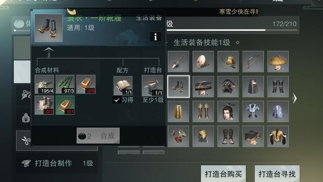Click the 合成 craft button
Screen dimensions: 323x182
(98, 136)
